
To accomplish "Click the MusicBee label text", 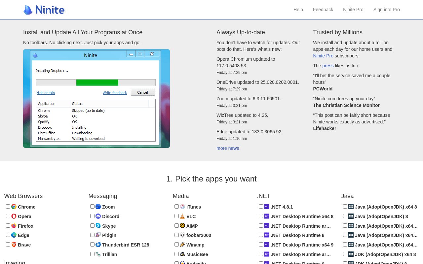I will 197,254.
